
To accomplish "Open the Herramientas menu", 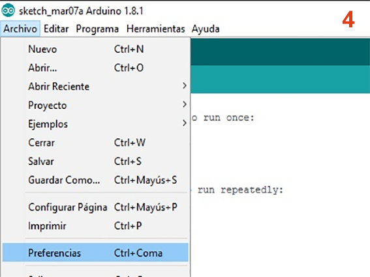I will coord(156,29).
